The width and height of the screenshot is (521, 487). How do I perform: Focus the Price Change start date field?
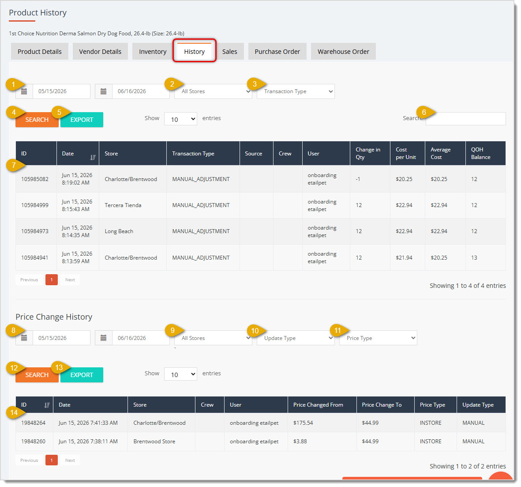pos(61,338)
